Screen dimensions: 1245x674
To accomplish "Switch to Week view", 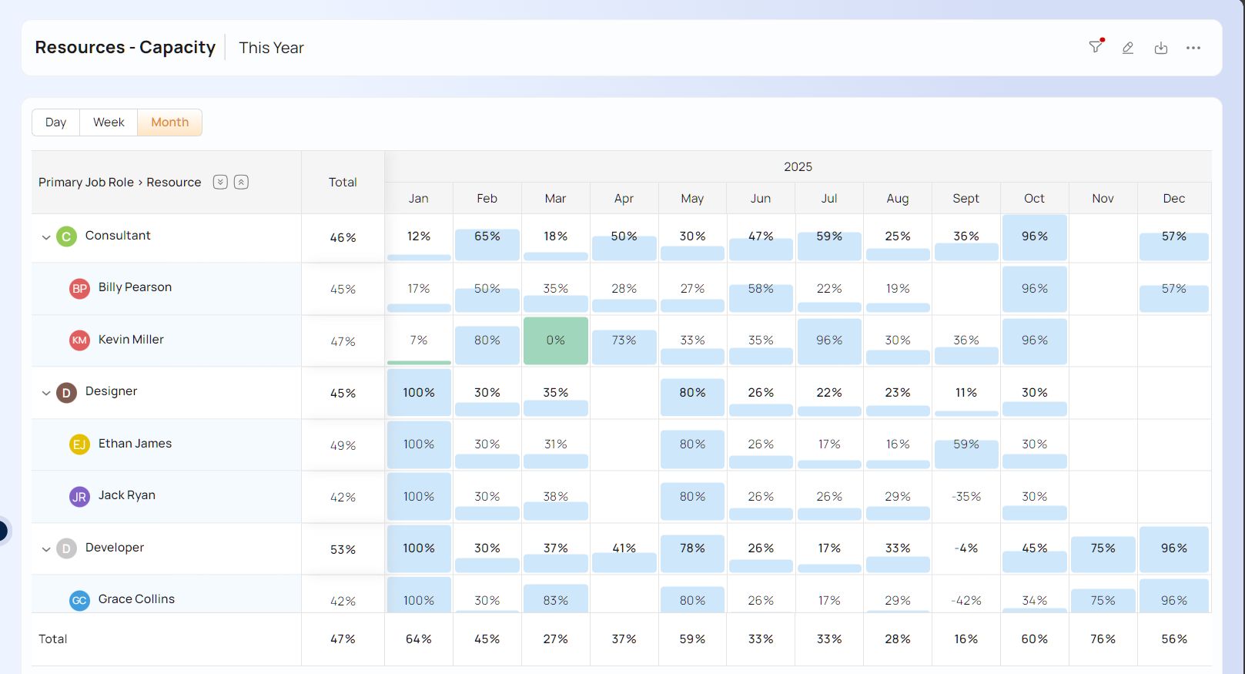I will click(109, 122).
